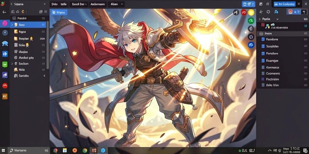Click the yellow circle on canvas
The image size is (309, 154).
pos(251,13)
